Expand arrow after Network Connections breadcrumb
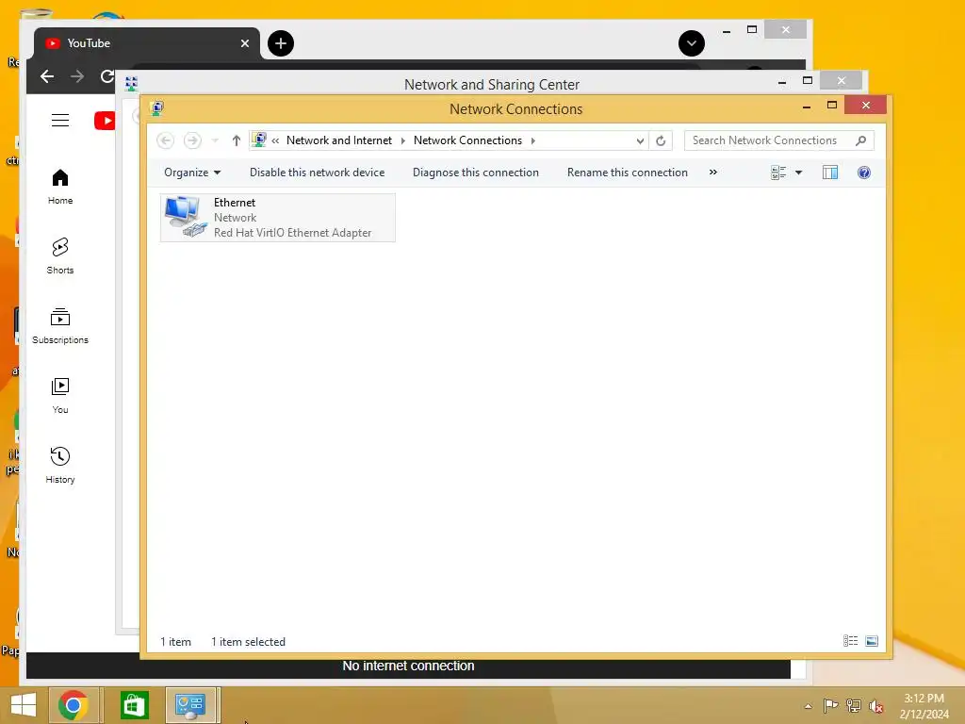 point(533,140)
